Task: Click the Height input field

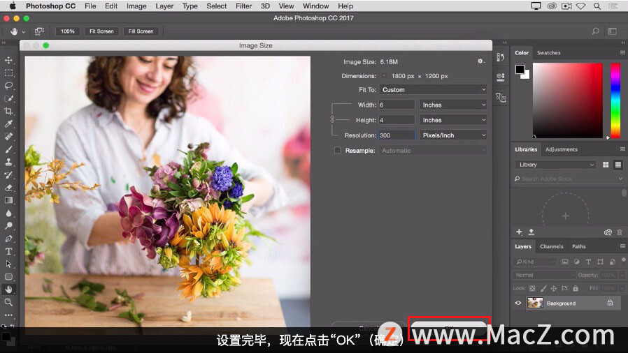Action: pyautogui.click(x=397, y=120)
